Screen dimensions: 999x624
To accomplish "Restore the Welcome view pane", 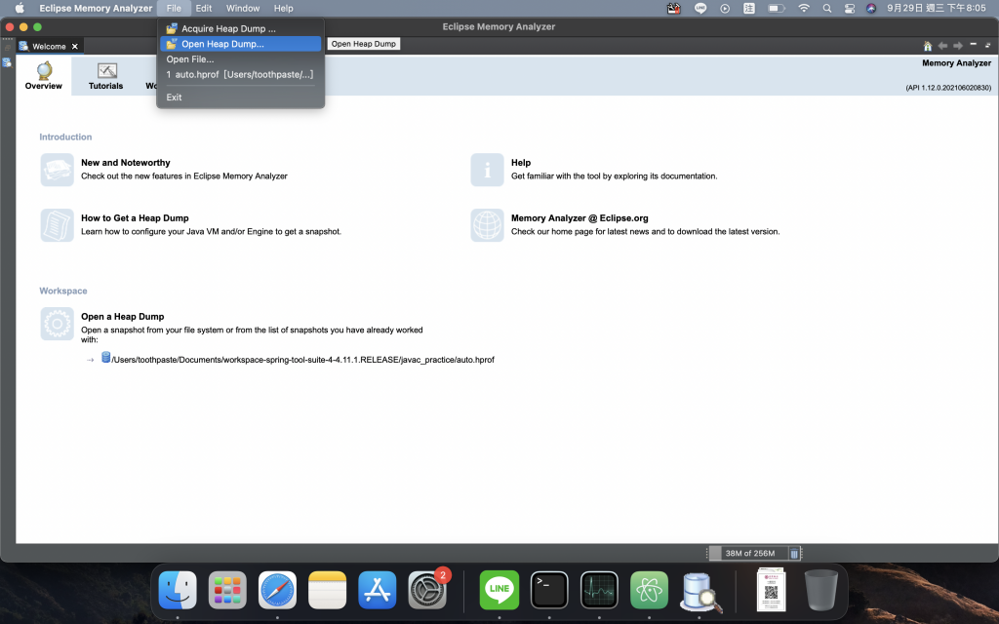I will (988, 45).
